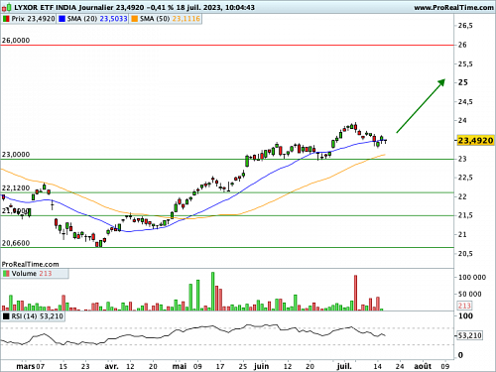
Task: Click the red-green Prix legend icon
Action: (6, 19)
